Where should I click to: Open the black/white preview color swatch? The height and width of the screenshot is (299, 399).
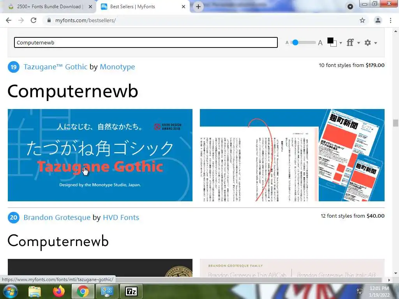point(332,42)
